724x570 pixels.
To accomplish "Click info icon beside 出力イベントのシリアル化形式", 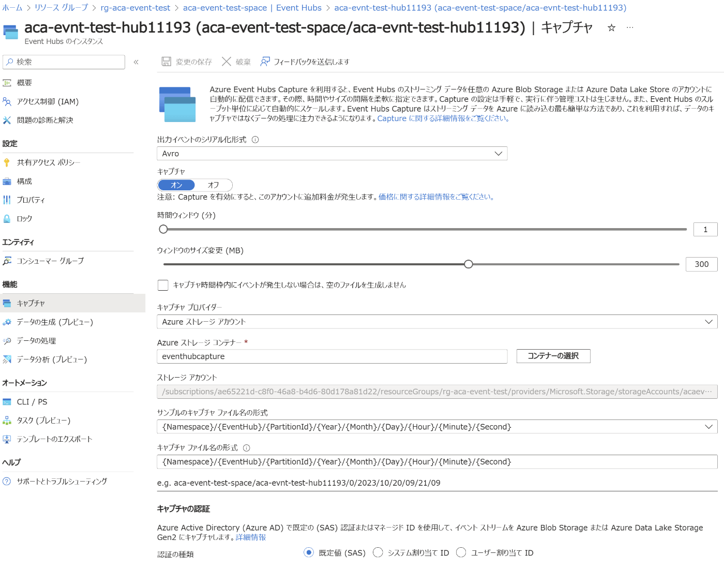I will tap(255, 140).
